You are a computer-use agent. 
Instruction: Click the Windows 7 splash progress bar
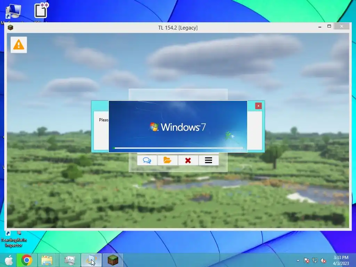pyautogui.click(x=178, y=148)
